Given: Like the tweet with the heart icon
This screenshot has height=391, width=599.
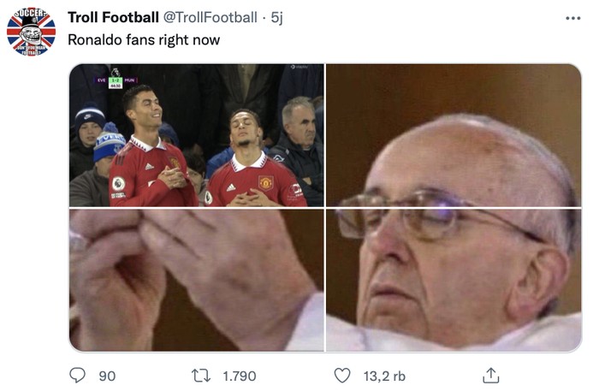Looking at the screenshot, I should (x=342, y=376).
